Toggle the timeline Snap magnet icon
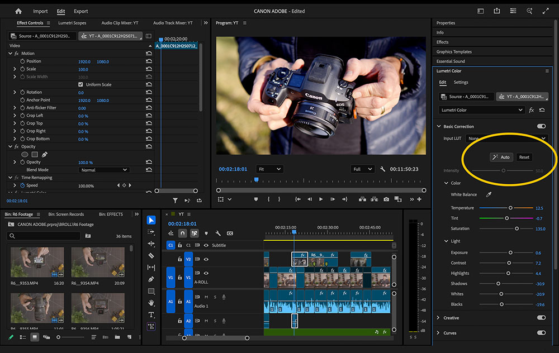 pyautogui.click(x=183, y=233)
